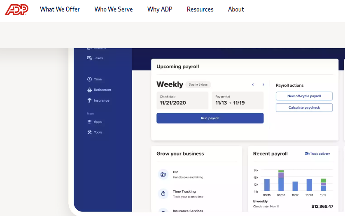Click the Due in 5 days badge
The width and height of the screenshot is (345, 216).
198,84
